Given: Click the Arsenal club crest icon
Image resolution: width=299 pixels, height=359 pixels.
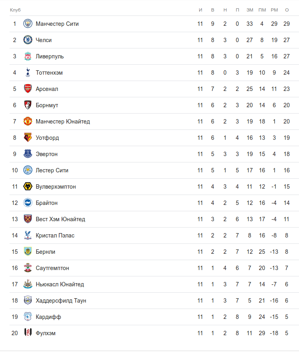Looking at the screenshot, I should [28, 89].
